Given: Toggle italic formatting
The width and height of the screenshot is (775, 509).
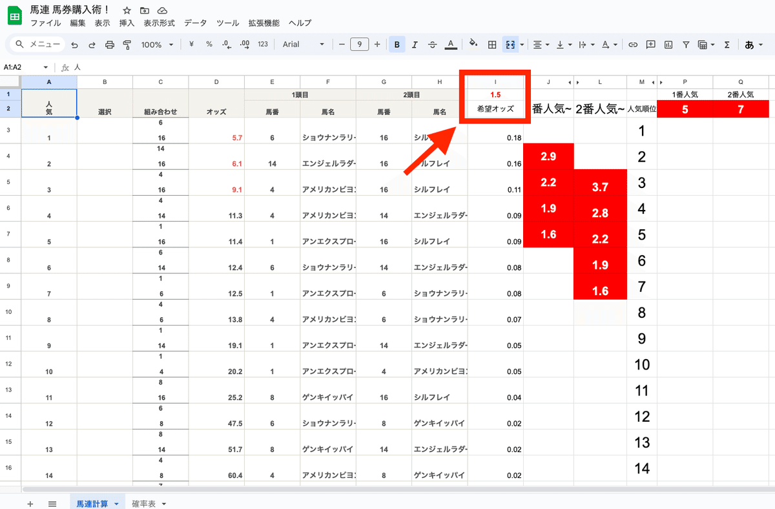Looking at the screenshot, I should [415, 45].
